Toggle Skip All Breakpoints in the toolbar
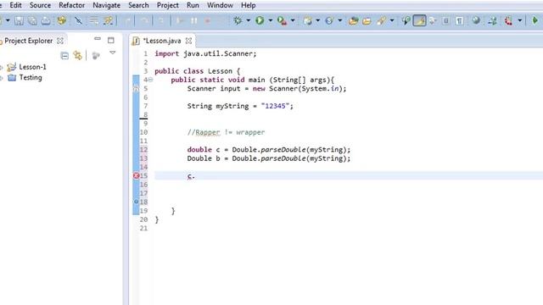 click(79, 20)
